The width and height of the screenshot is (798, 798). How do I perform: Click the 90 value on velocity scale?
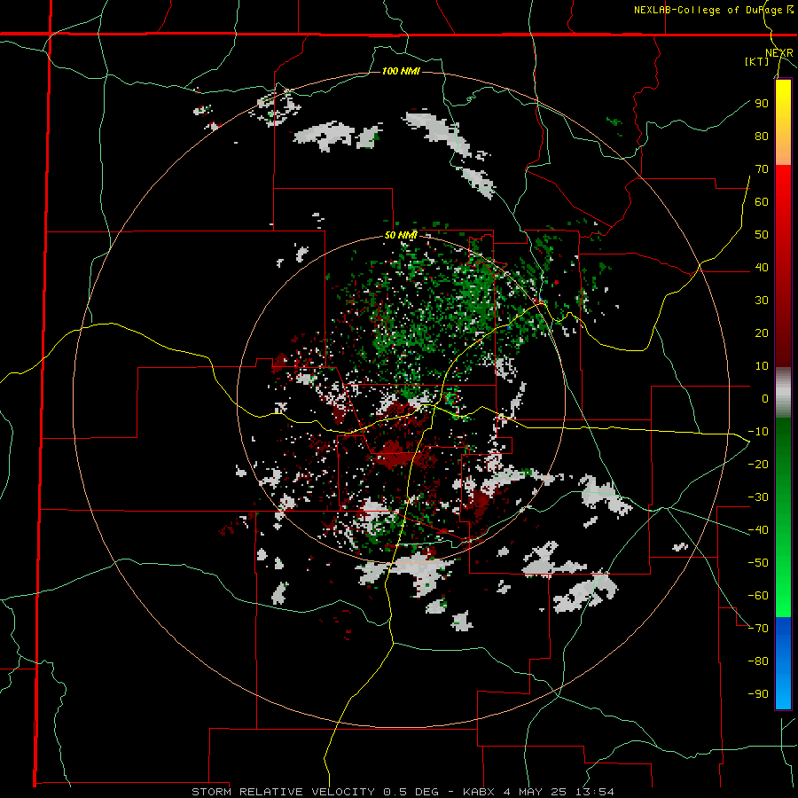[x=762, y=104]
